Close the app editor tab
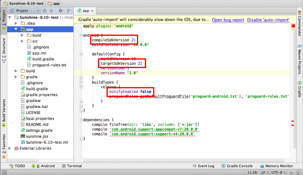The width and height of the screenshot is (303, 175). [92, 11]
